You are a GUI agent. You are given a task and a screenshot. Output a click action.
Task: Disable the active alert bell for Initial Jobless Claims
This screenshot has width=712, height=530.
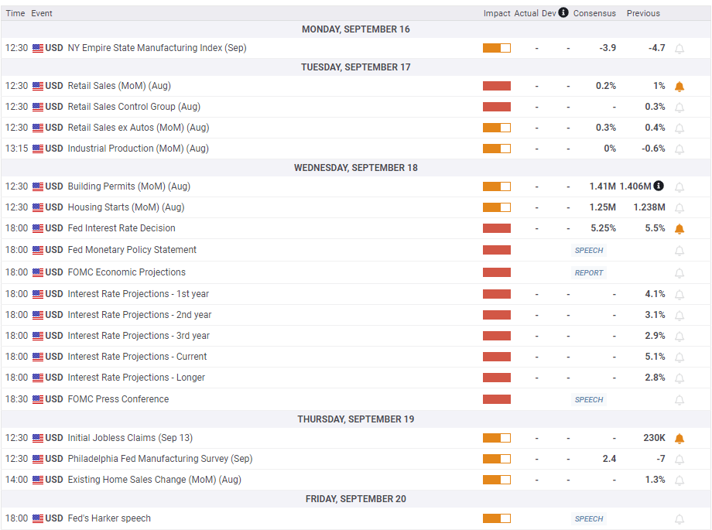coord(679,439)
